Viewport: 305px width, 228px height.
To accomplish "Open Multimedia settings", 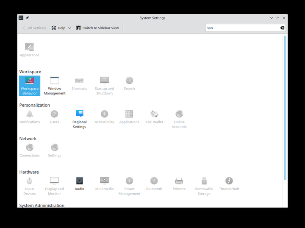I will 105,184.
